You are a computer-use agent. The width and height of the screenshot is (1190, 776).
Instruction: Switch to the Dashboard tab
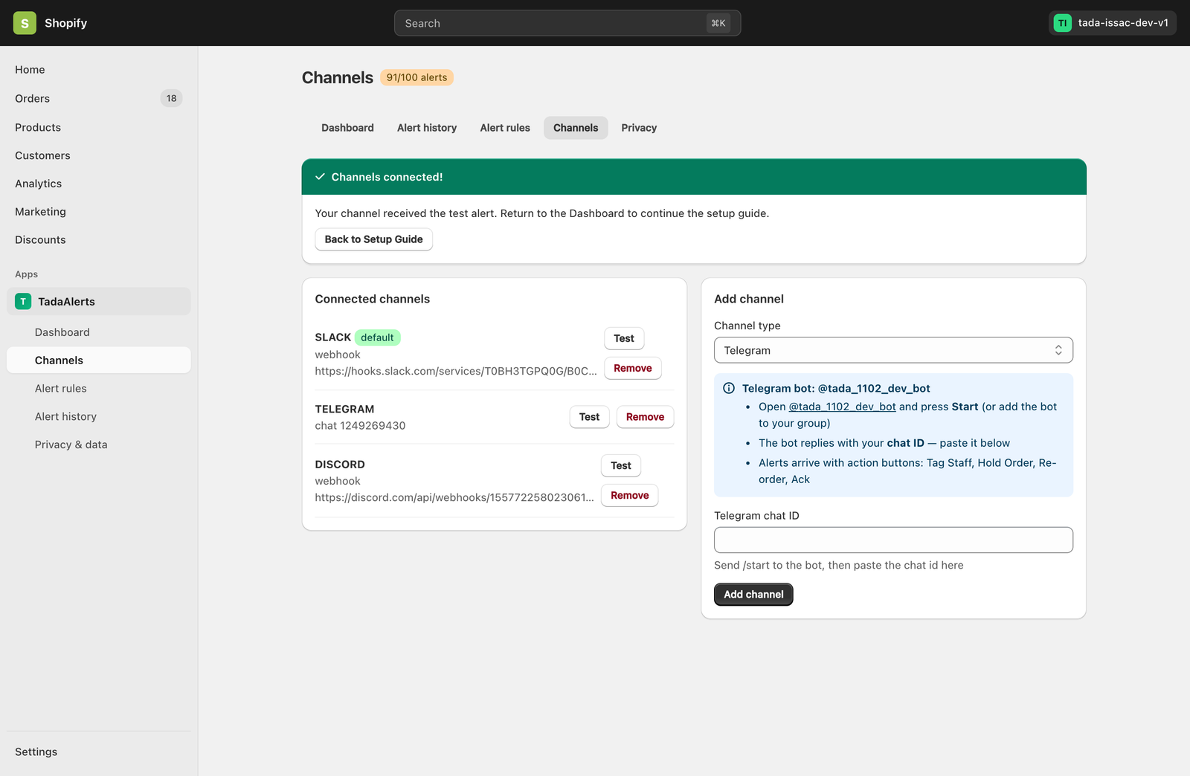[x=347, y=128]
